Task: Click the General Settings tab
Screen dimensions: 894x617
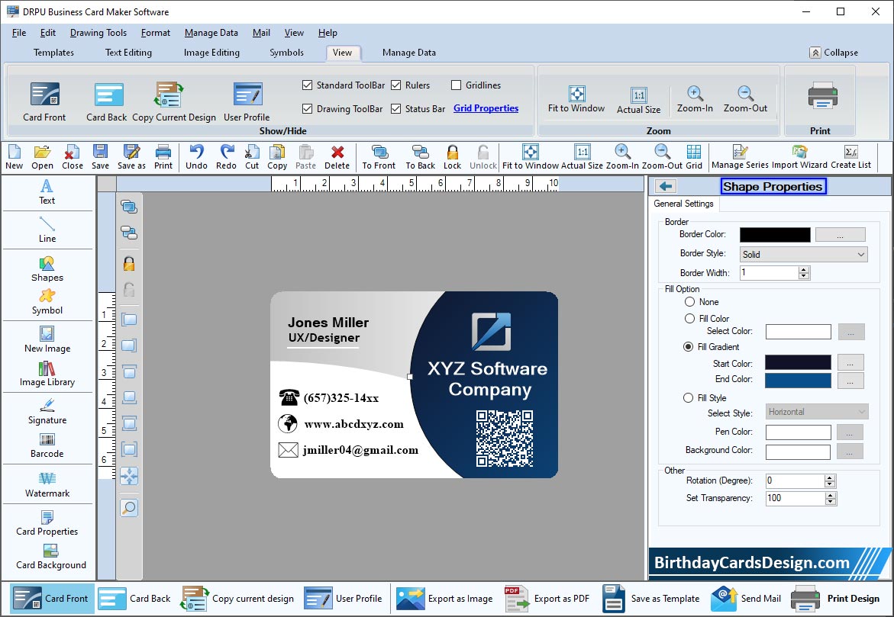Action: pyautogui.click(x=683, y=204)
